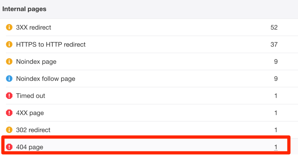Click the red error icon beside 404 page
The height and width of the screenshot is (164, 298).
[9, 147]
